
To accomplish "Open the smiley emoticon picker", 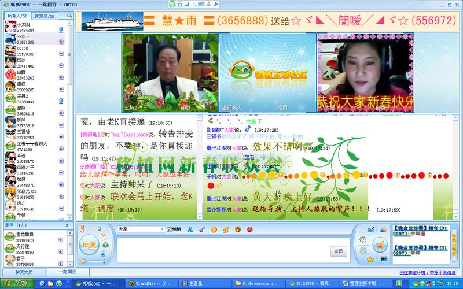I will [214, 229].
